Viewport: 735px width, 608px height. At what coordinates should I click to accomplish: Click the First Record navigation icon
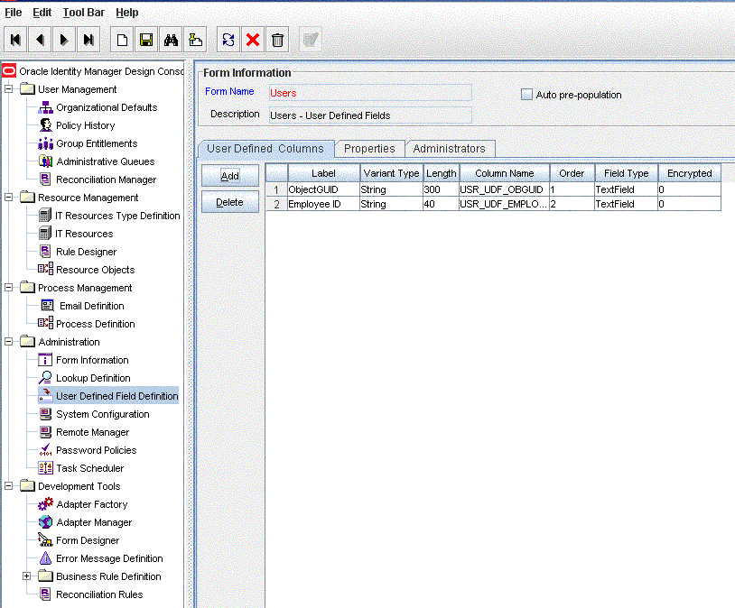tap(16, 40)
